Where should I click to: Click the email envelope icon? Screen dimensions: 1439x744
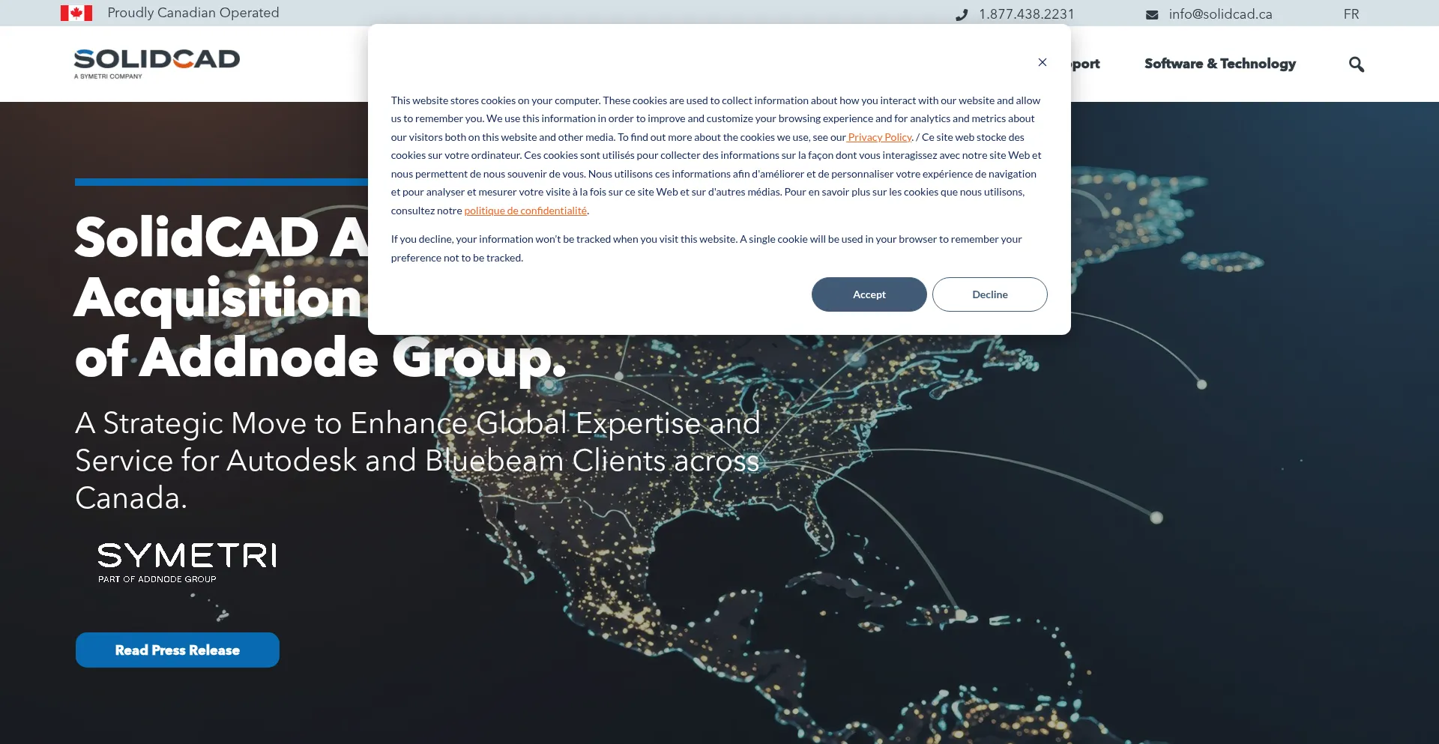click(1152, 14)
